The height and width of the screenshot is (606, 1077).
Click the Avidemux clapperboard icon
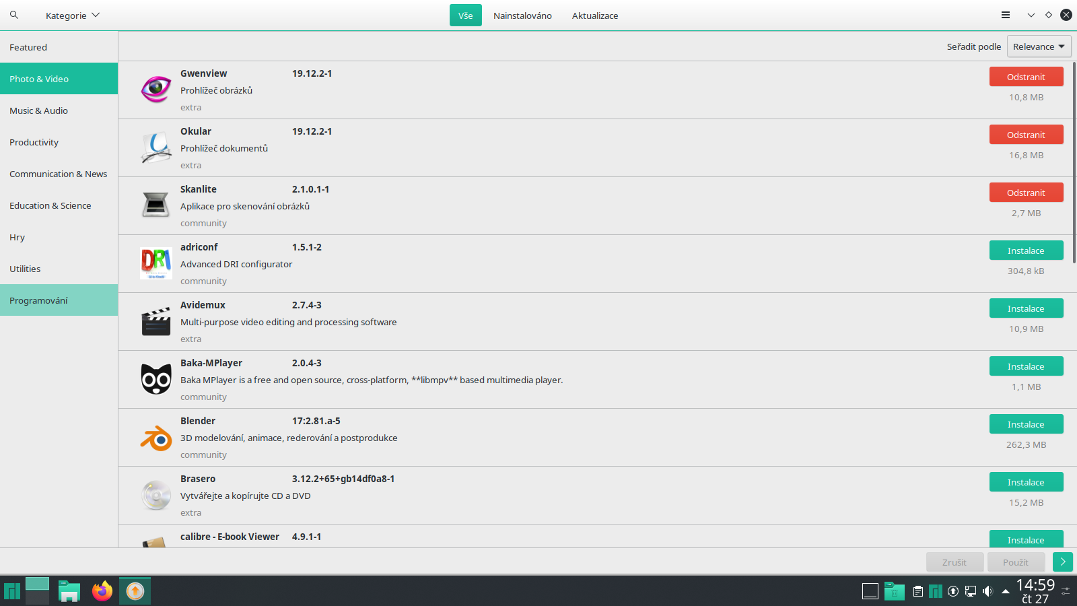point(155,321)
